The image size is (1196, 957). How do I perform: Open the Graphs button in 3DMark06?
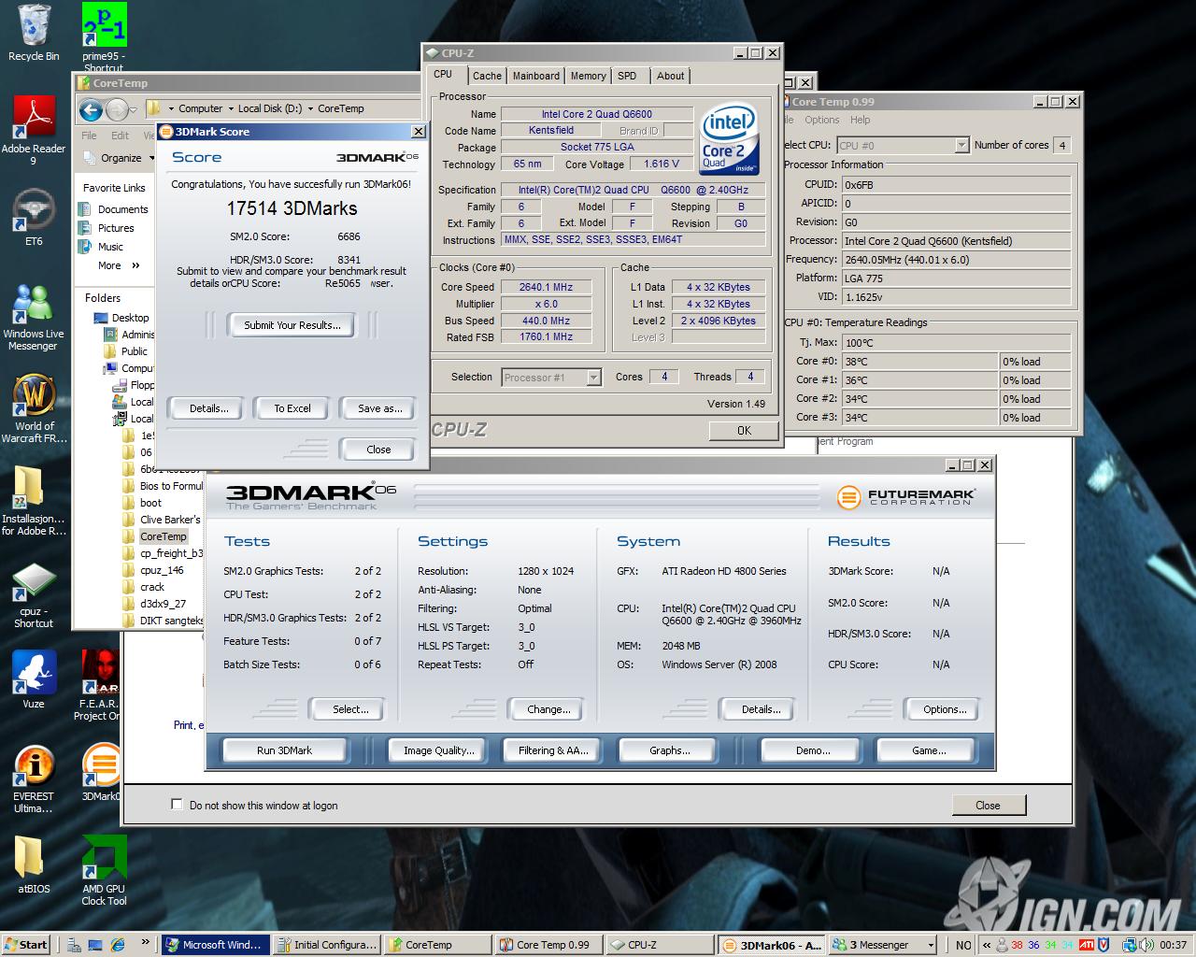click(670, 750)
